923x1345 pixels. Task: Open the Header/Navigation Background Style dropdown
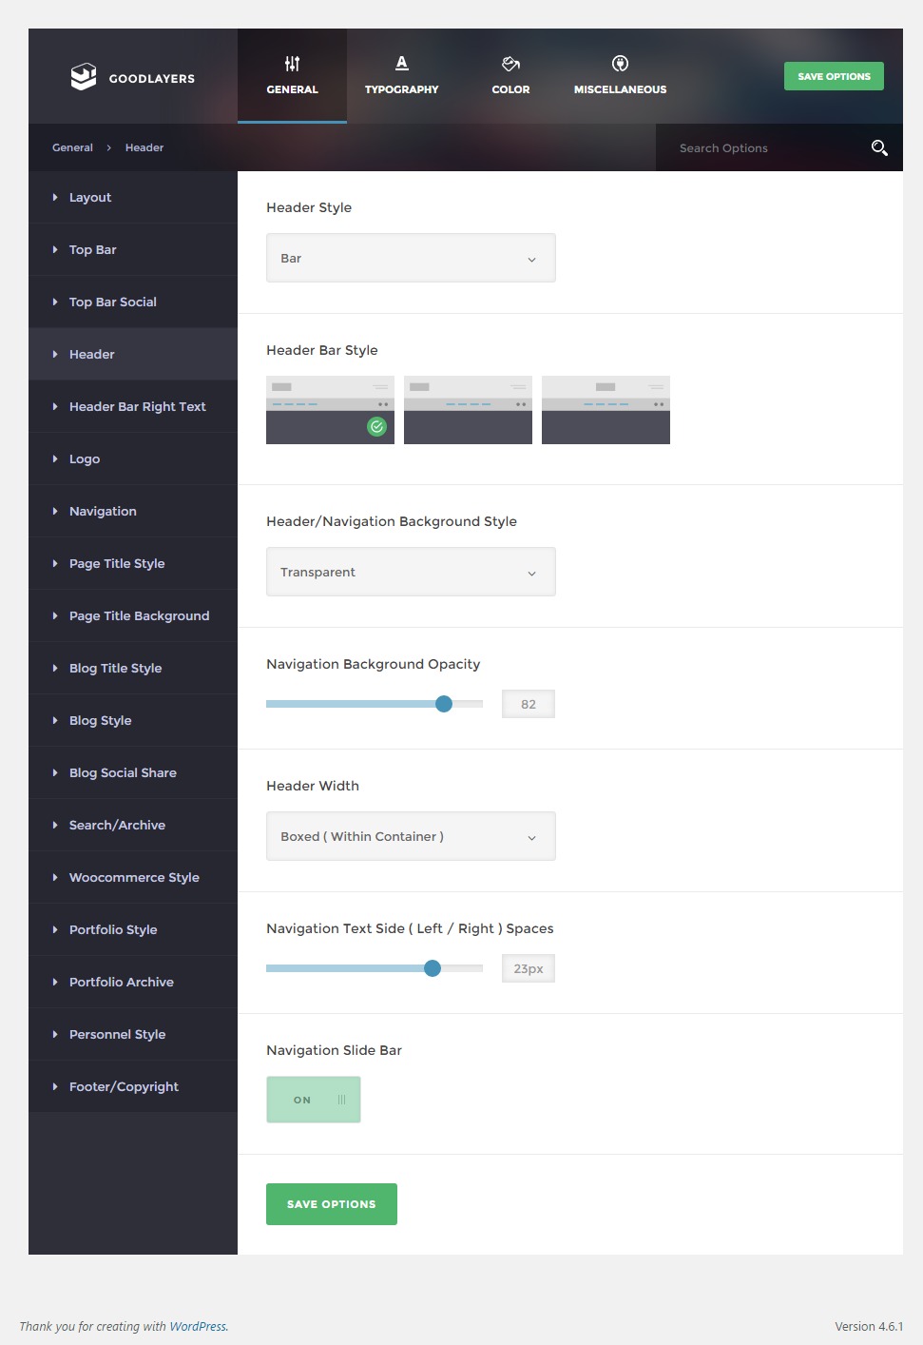coord(411,573)
